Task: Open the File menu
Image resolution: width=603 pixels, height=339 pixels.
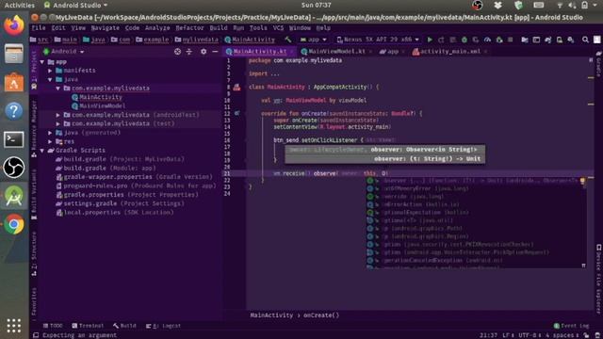Action: [x=39, y=27]
